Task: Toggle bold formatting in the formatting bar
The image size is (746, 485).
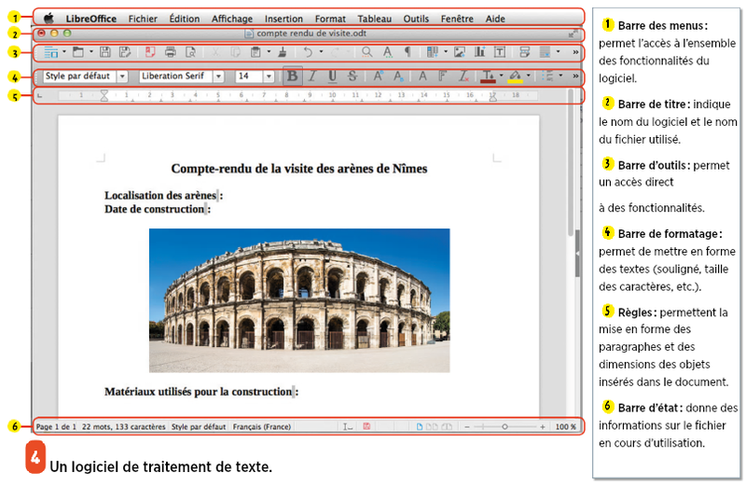Action: (x=292, y=76)
